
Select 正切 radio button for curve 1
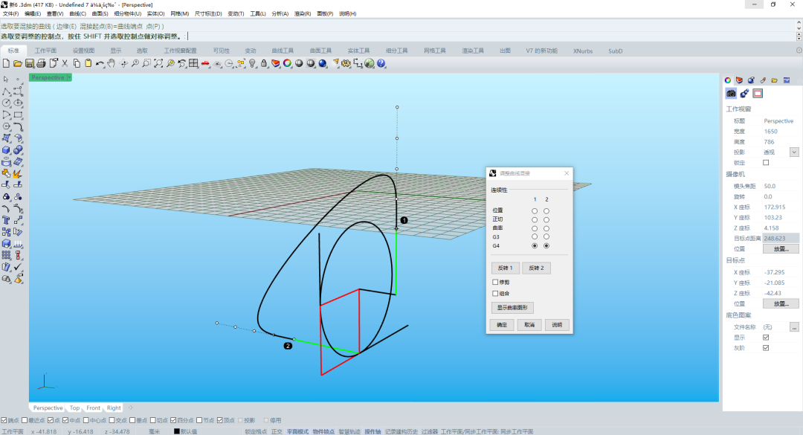(x=535, y=219)
